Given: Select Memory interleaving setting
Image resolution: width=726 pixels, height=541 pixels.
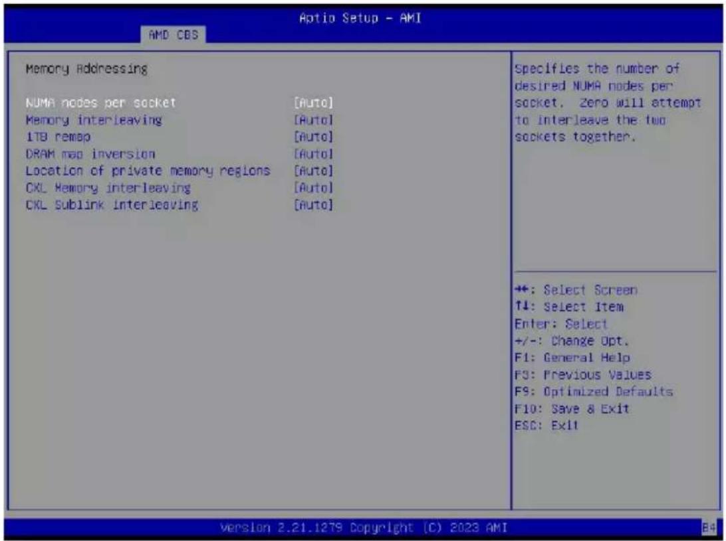Looking at the screenshot, I should point(94,119).
